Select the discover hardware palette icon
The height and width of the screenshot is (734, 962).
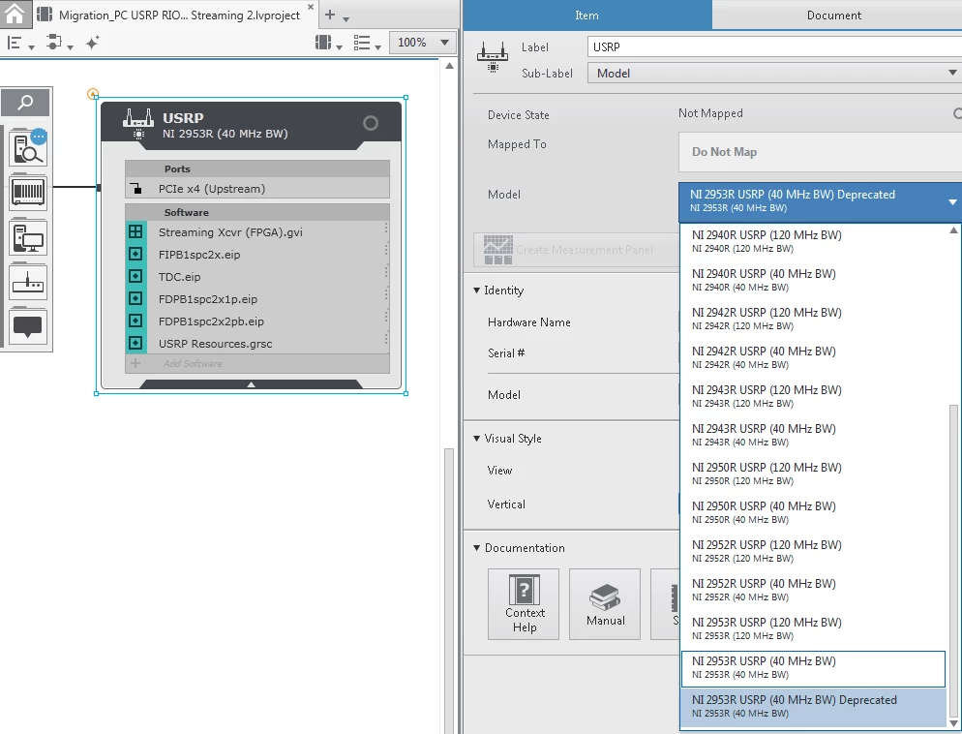[28, 148]
